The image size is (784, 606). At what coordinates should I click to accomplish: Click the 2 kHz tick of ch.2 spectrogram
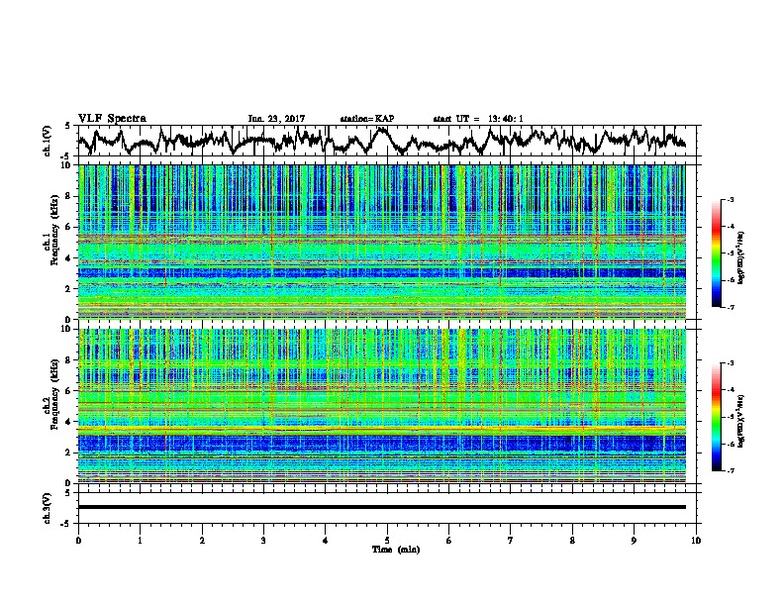[x=69, y=453]
